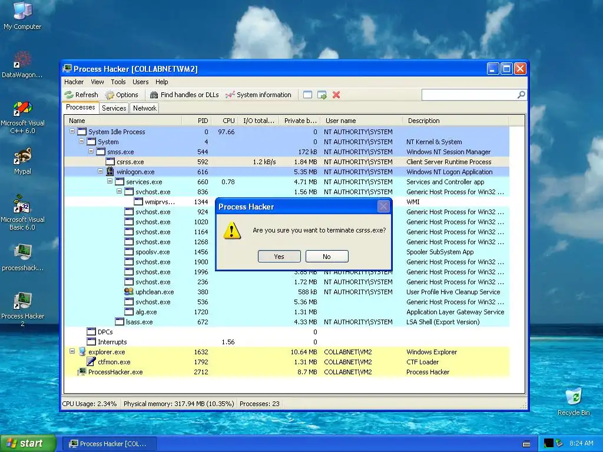
Task: Select the DataWagon desktop shortcut
Action: 22,64
